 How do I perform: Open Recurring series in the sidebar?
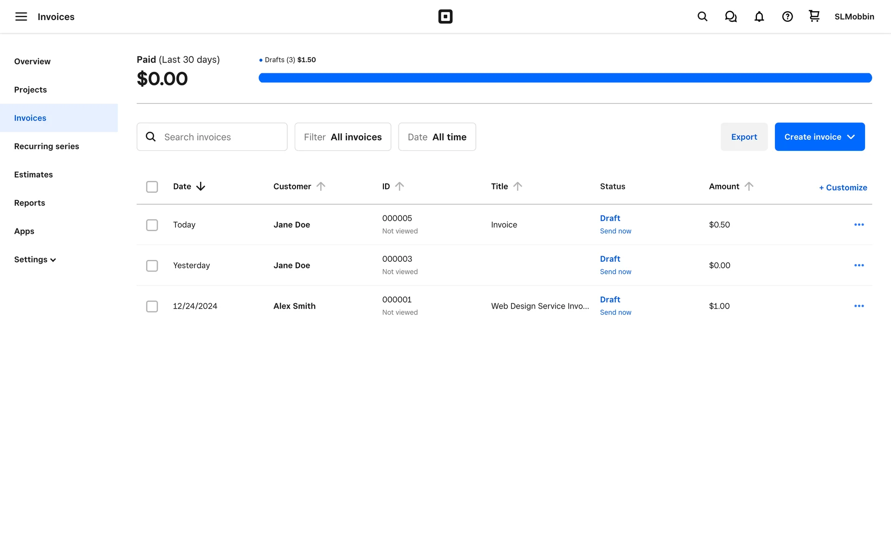tap(46, 146)
